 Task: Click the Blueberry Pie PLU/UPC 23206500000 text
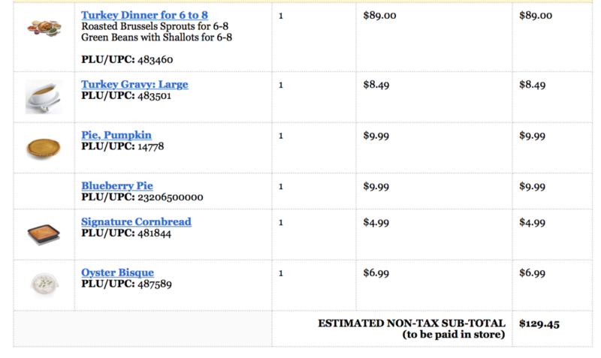(142, 197)
